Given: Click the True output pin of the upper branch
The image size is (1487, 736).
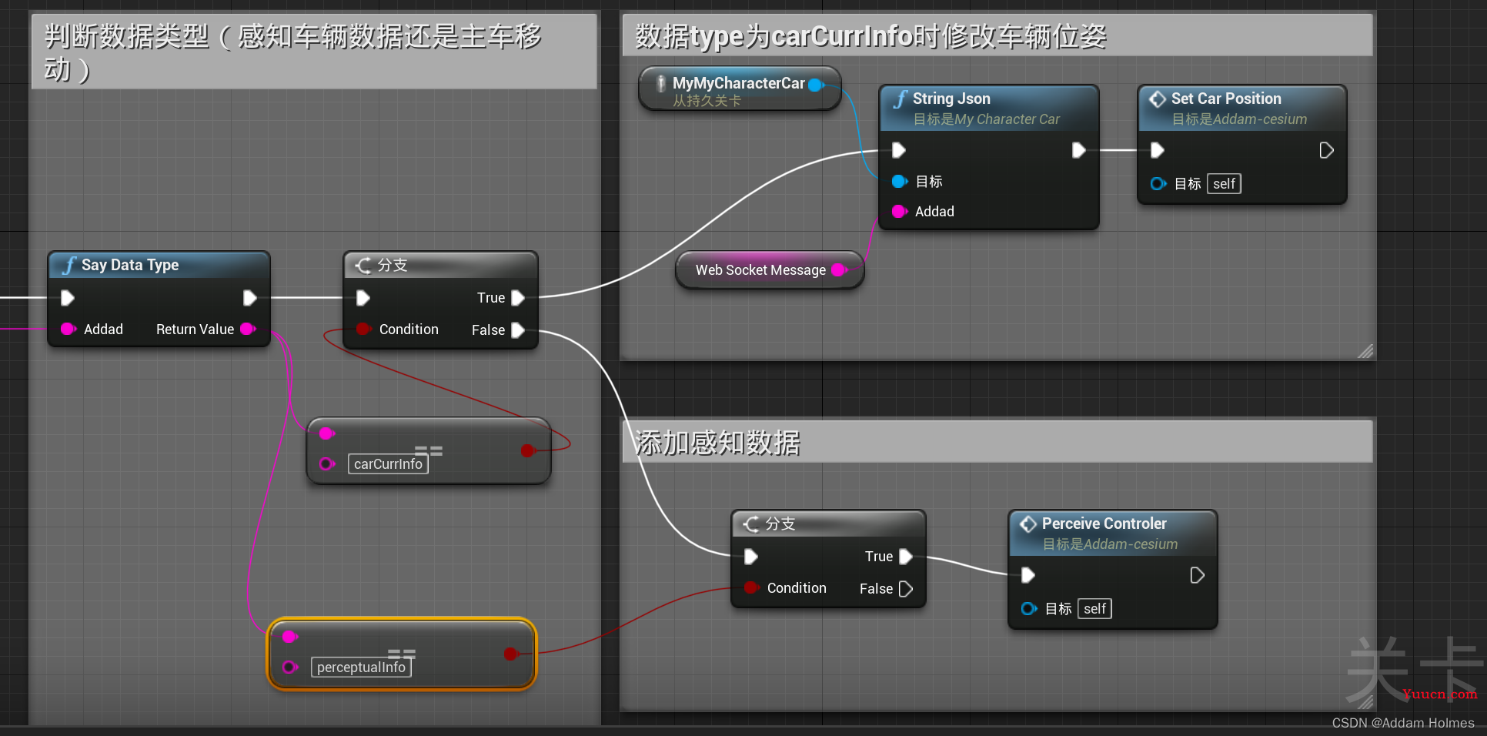Looking at the screenshot, I should (518, 298).
